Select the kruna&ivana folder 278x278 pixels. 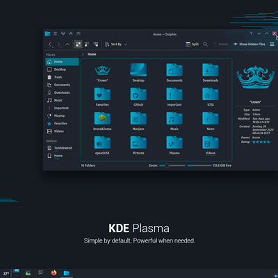[x=102, y=118]
